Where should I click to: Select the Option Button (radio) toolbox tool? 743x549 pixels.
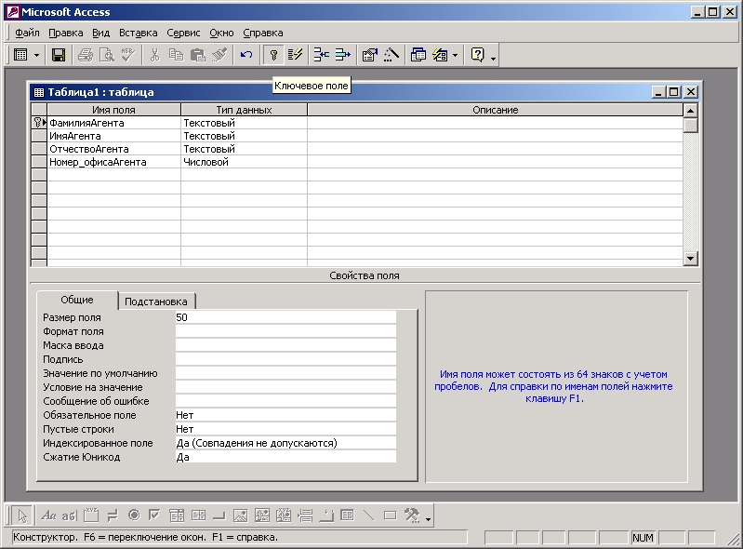pyautogui.click(x=134, y=516)
